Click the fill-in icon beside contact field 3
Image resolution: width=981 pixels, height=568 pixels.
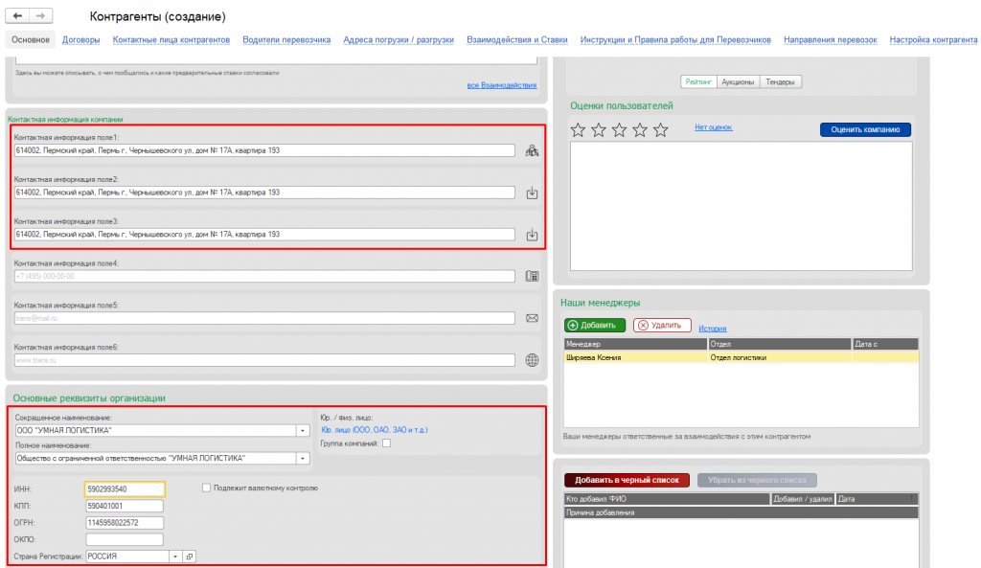coord(532,235)
